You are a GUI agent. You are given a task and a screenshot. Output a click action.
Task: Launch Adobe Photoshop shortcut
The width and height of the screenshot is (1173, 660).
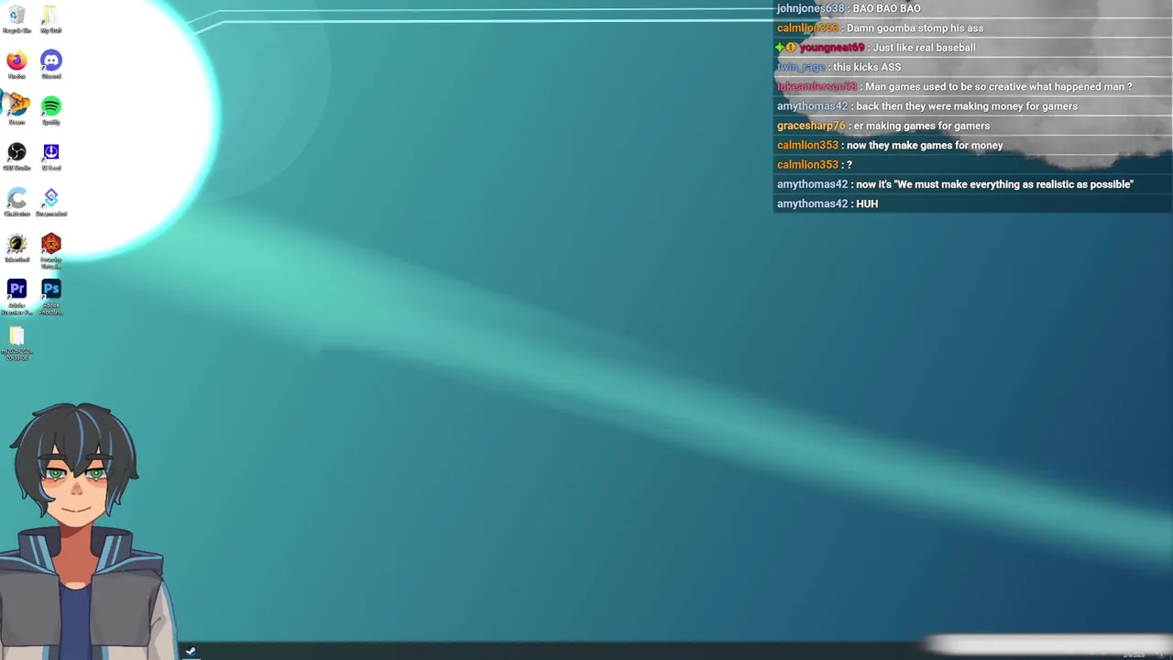(51, 297)
